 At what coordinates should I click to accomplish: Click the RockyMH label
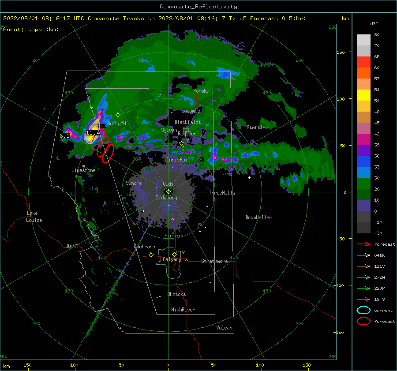tap(116, 124)
